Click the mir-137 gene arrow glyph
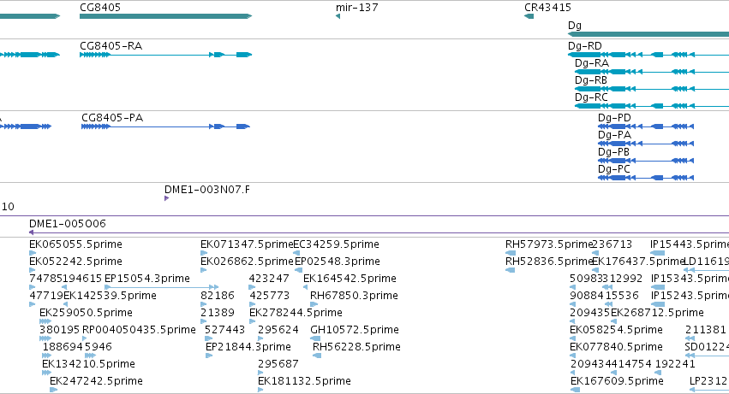729x394 pixels. click(338, 16)
